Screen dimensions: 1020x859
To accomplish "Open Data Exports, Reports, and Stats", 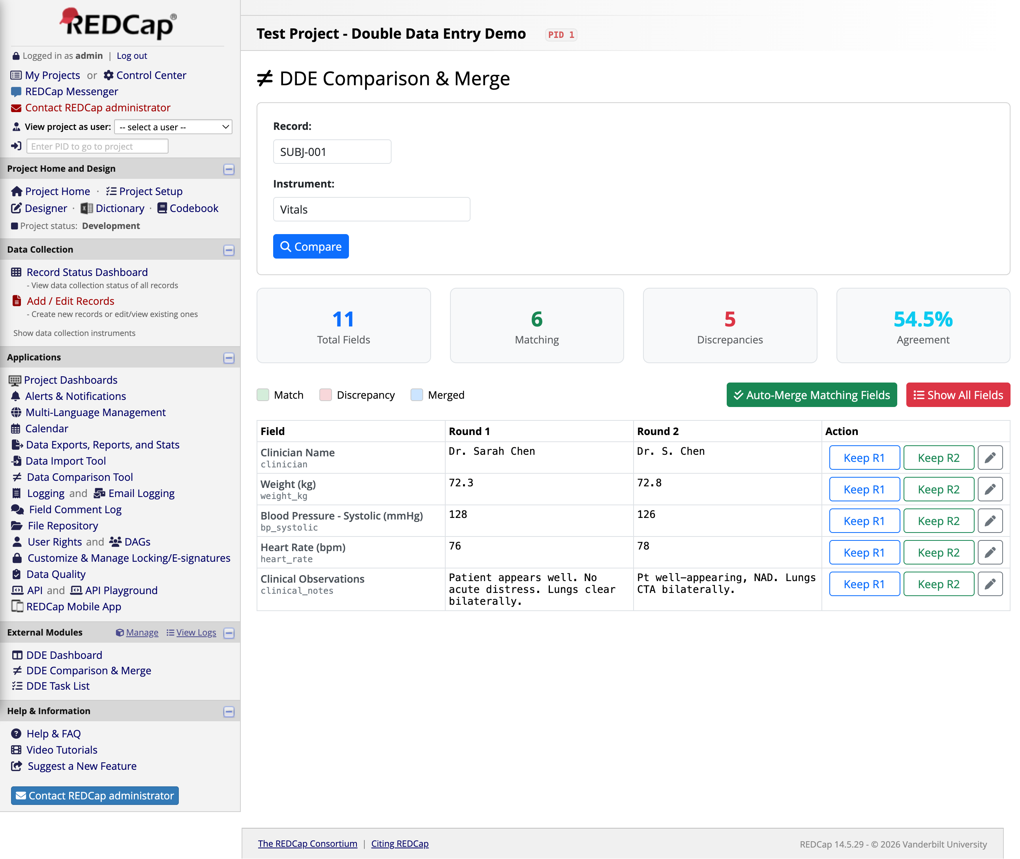I will click(103, 445).
